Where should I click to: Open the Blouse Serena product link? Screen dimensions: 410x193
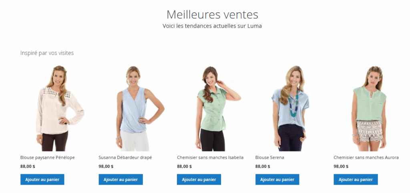[x=269, y=157]
